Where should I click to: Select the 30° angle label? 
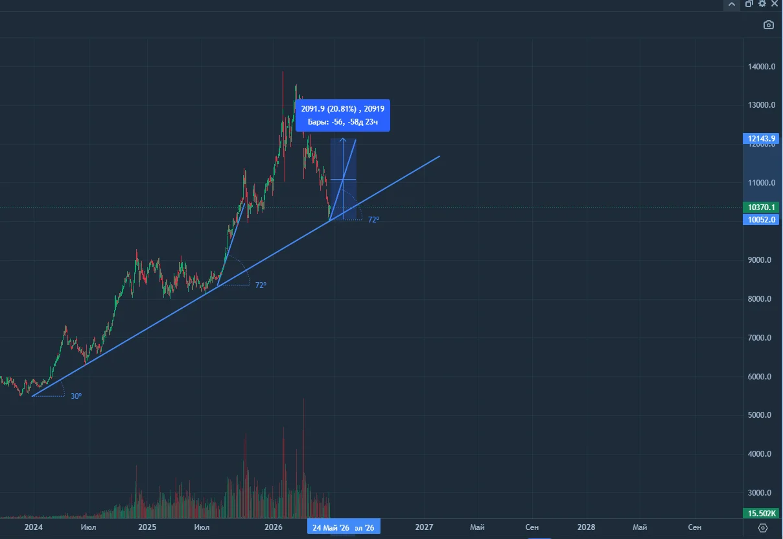(x=76, y=396)
